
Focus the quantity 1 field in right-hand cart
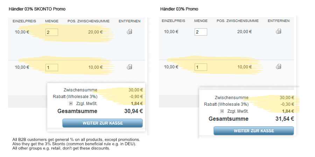point(201,67)
